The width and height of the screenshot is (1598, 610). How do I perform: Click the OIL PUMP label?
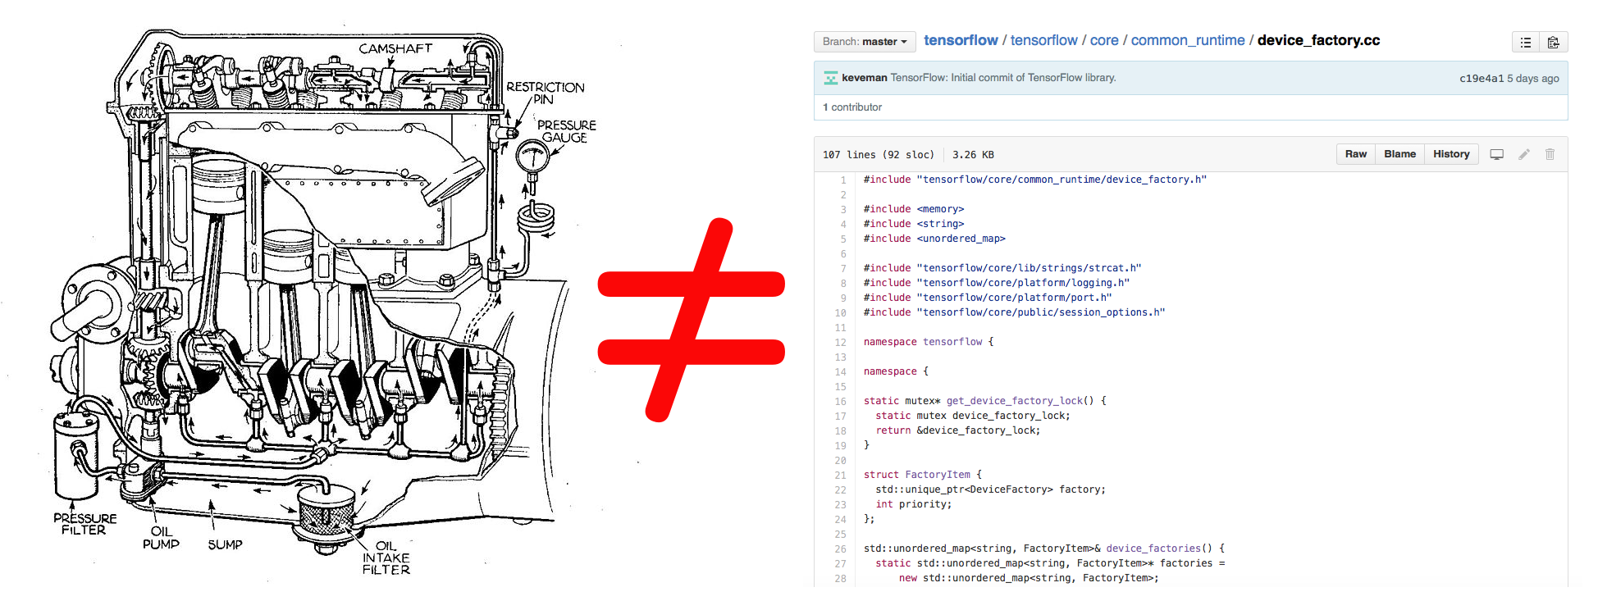pos(161,538)
